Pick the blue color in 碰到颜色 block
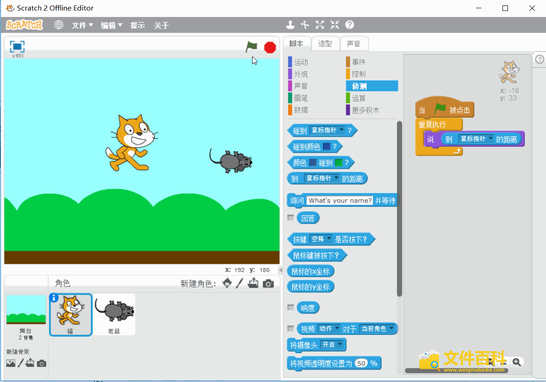Image resolution: width=546 pixels, height=382 pixels. [327, 146]
